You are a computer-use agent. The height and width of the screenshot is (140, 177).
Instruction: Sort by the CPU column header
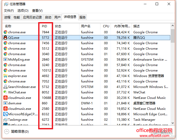(106, 26)
